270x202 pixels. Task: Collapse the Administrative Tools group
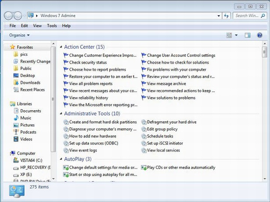pyautogui.click(x=60, y=114)
